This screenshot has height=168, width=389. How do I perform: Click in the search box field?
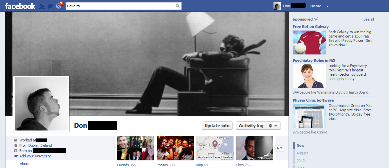(x=120, y=6)
